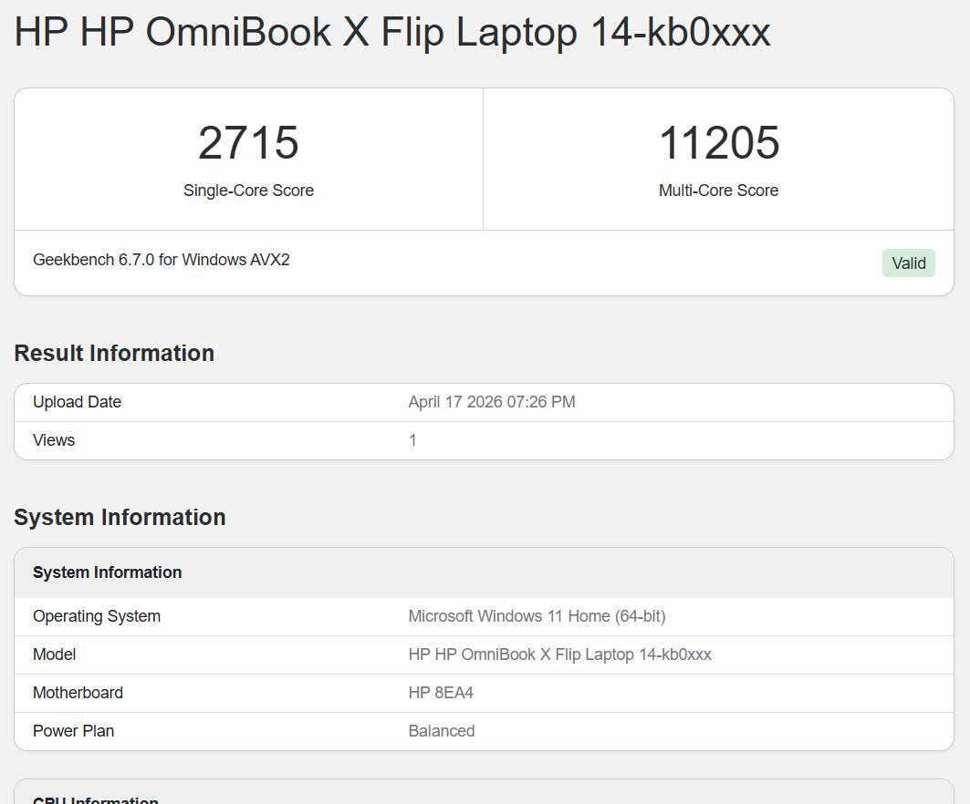The height and width of the screenshot is (804, 970).
Task: Click the Power Plan label
Action: 74,731
